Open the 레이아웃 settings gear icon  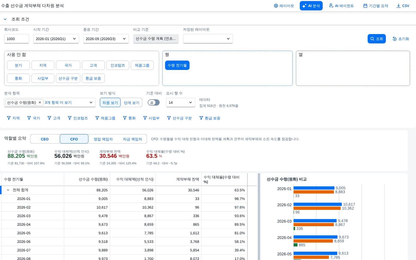[276, 6]
